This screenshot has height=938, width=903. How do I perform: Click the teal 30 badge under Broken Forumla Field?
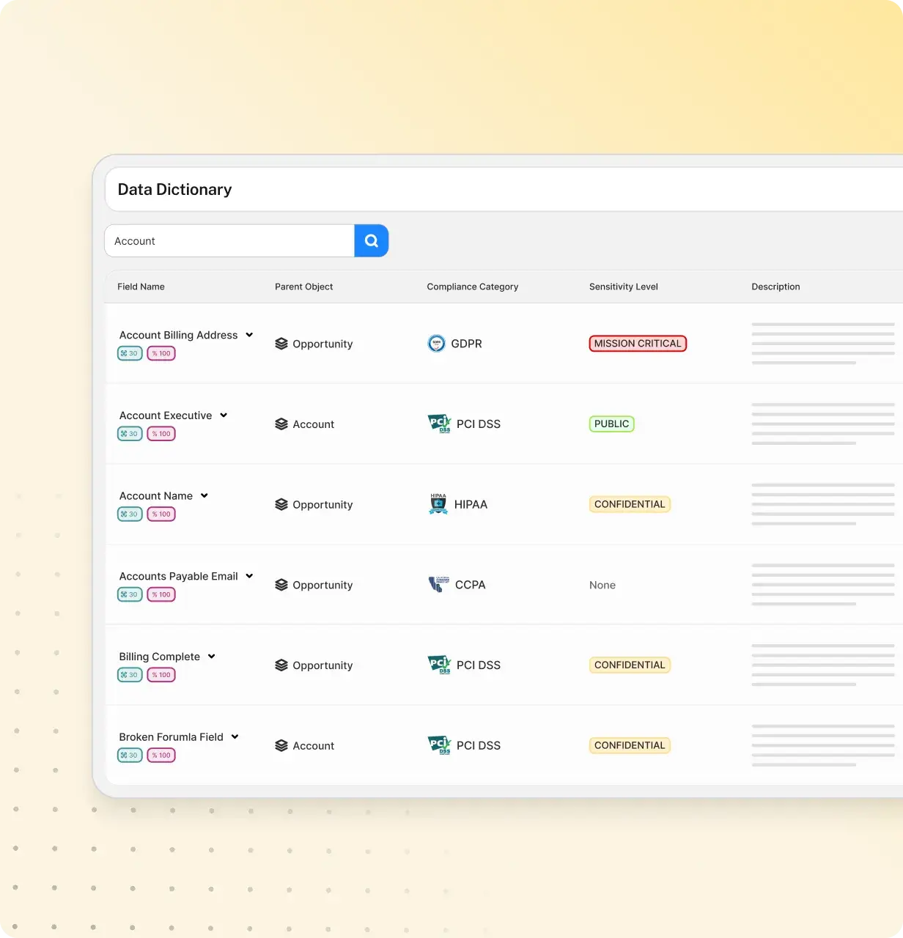[x=130, y=756]
